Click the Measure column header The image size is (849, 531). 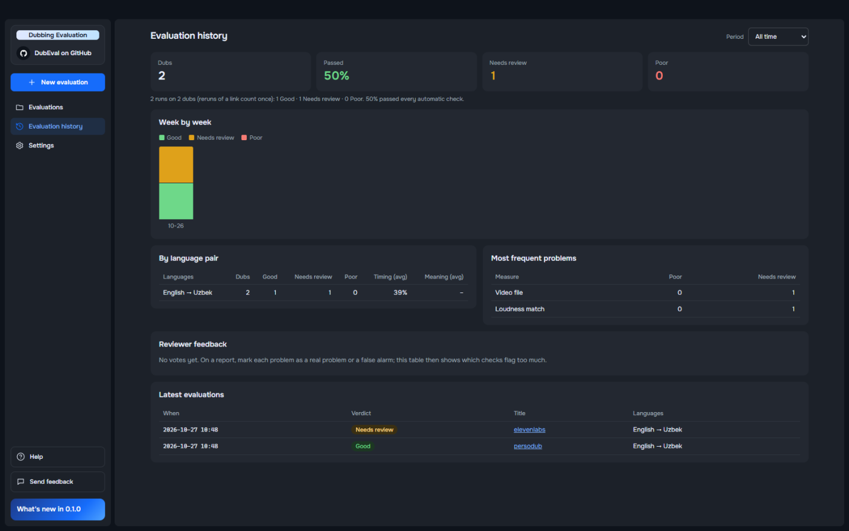pos(507,277)
